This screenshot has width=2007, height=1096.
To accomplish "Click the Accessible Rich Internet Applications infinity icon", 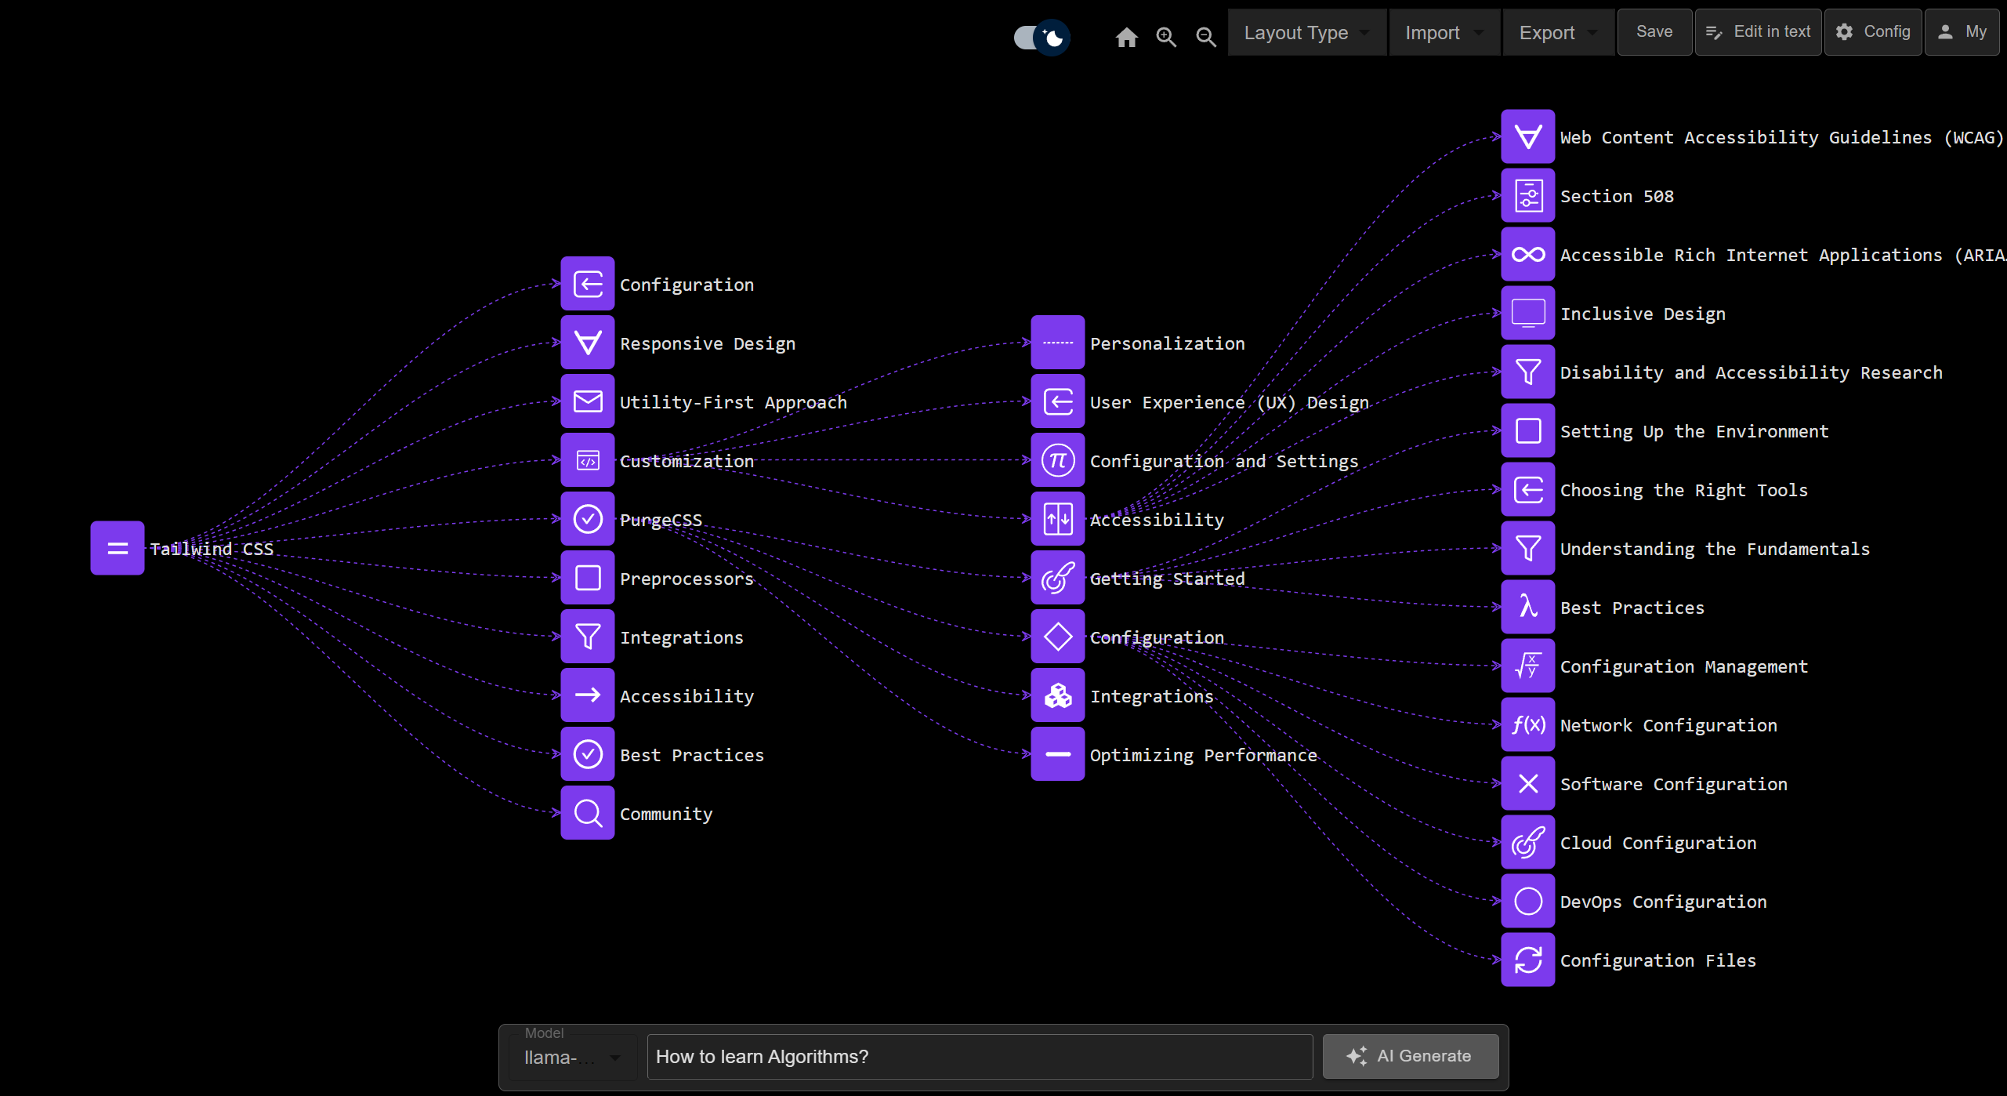I will click(x=1528, y=254).
